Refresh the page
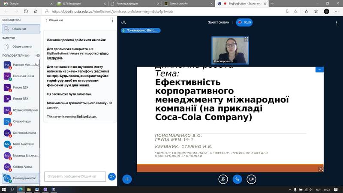This screenshot has height=193, width=343. [26, 12]
